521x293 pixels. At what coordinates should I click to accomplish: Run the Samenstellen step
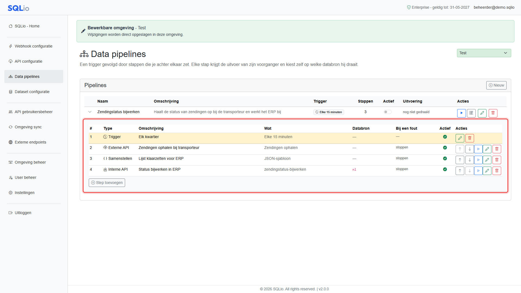point(478,160)
